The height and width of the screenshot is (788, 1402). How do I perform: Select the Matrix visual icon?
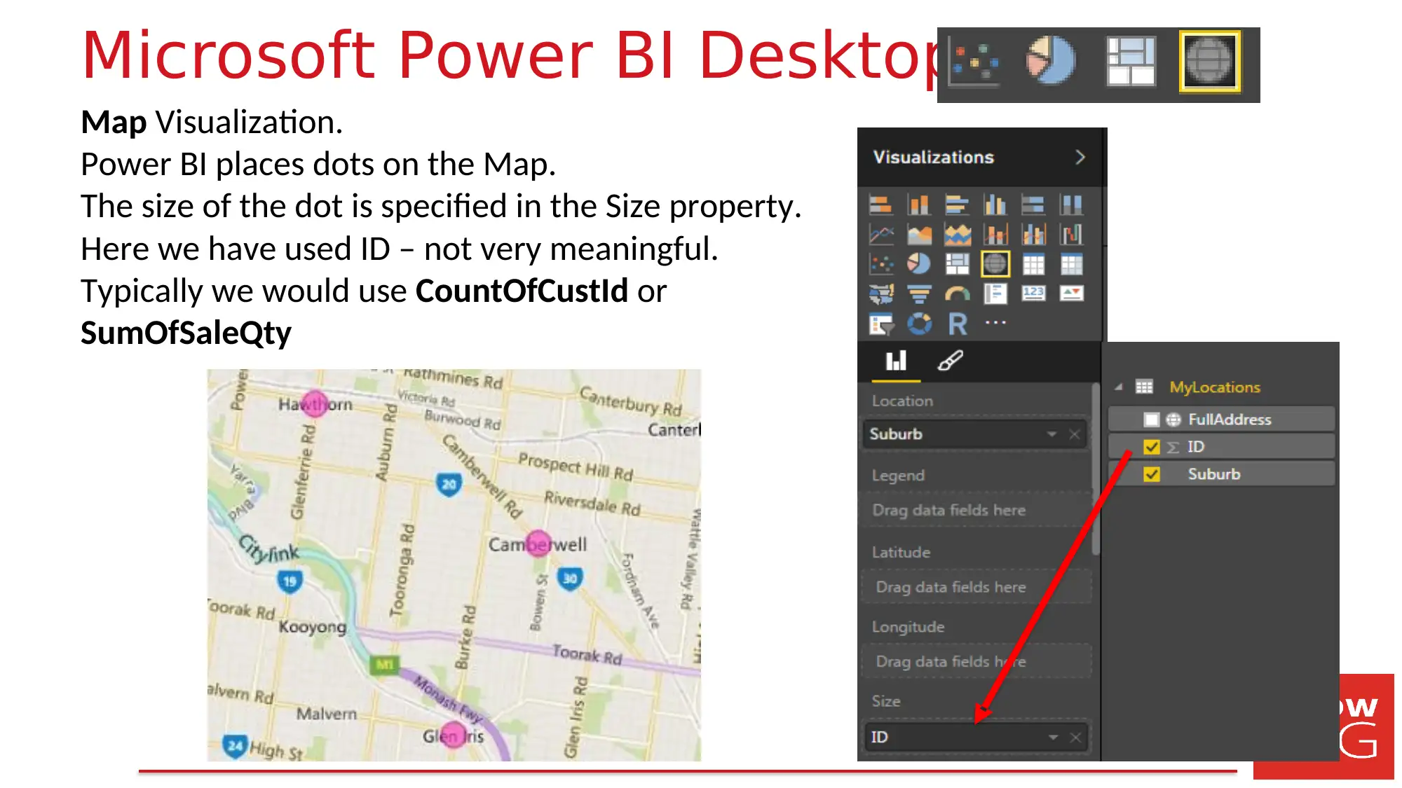(x=1071, y=264)
